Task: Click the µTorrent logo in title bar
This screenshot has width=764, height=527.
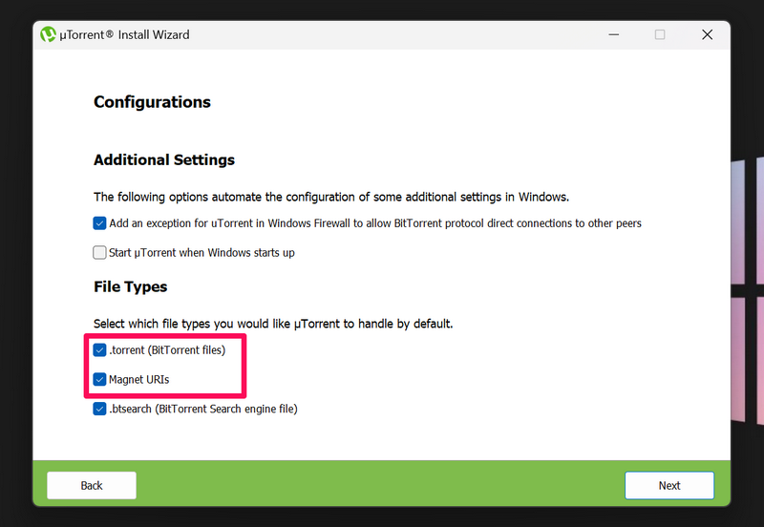Action: pos(49,34)
